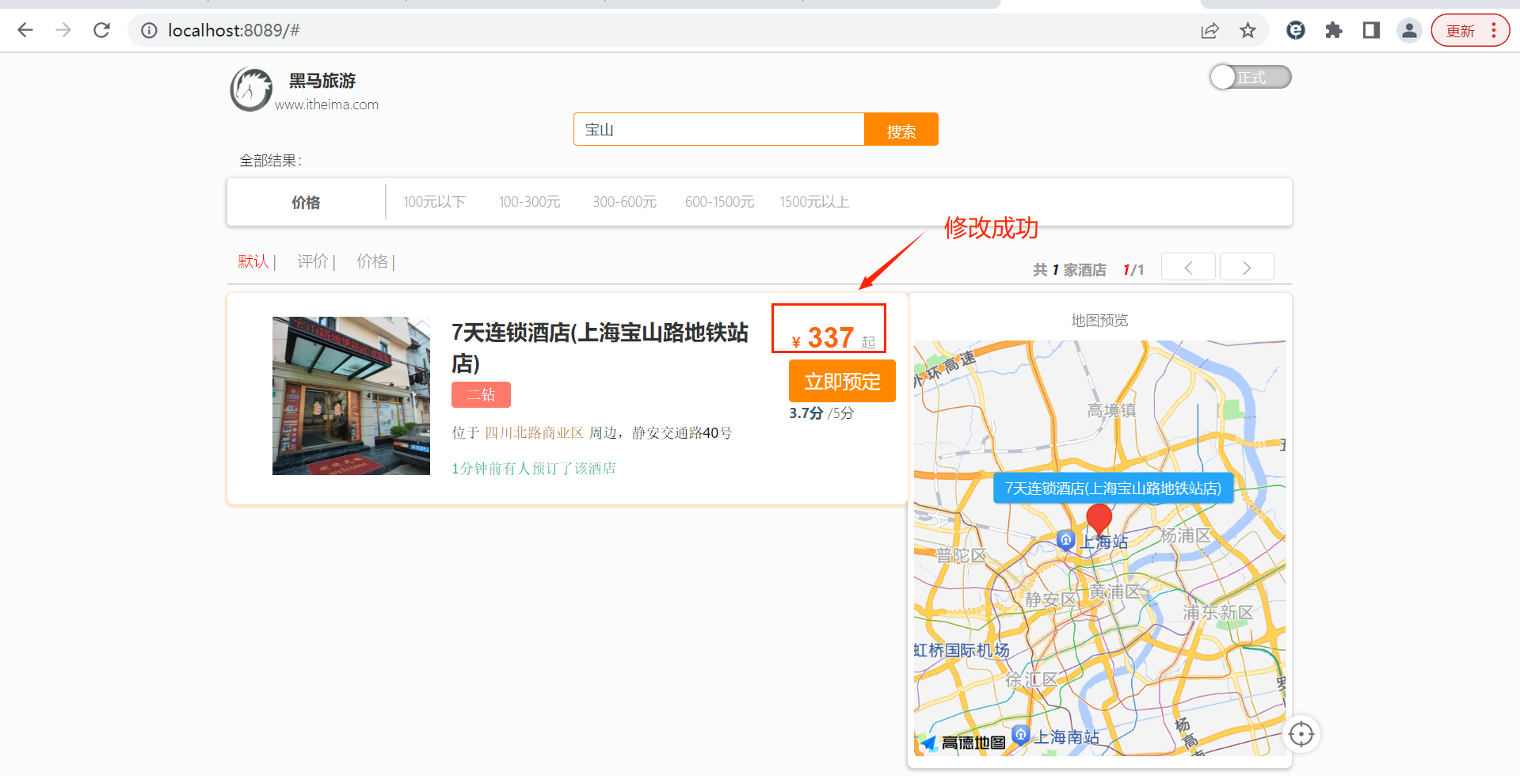The width and height of the screenshot is (1520, 776).
Task: Click the 浦东新区 label on map
Action: (x=1218, y=612)
